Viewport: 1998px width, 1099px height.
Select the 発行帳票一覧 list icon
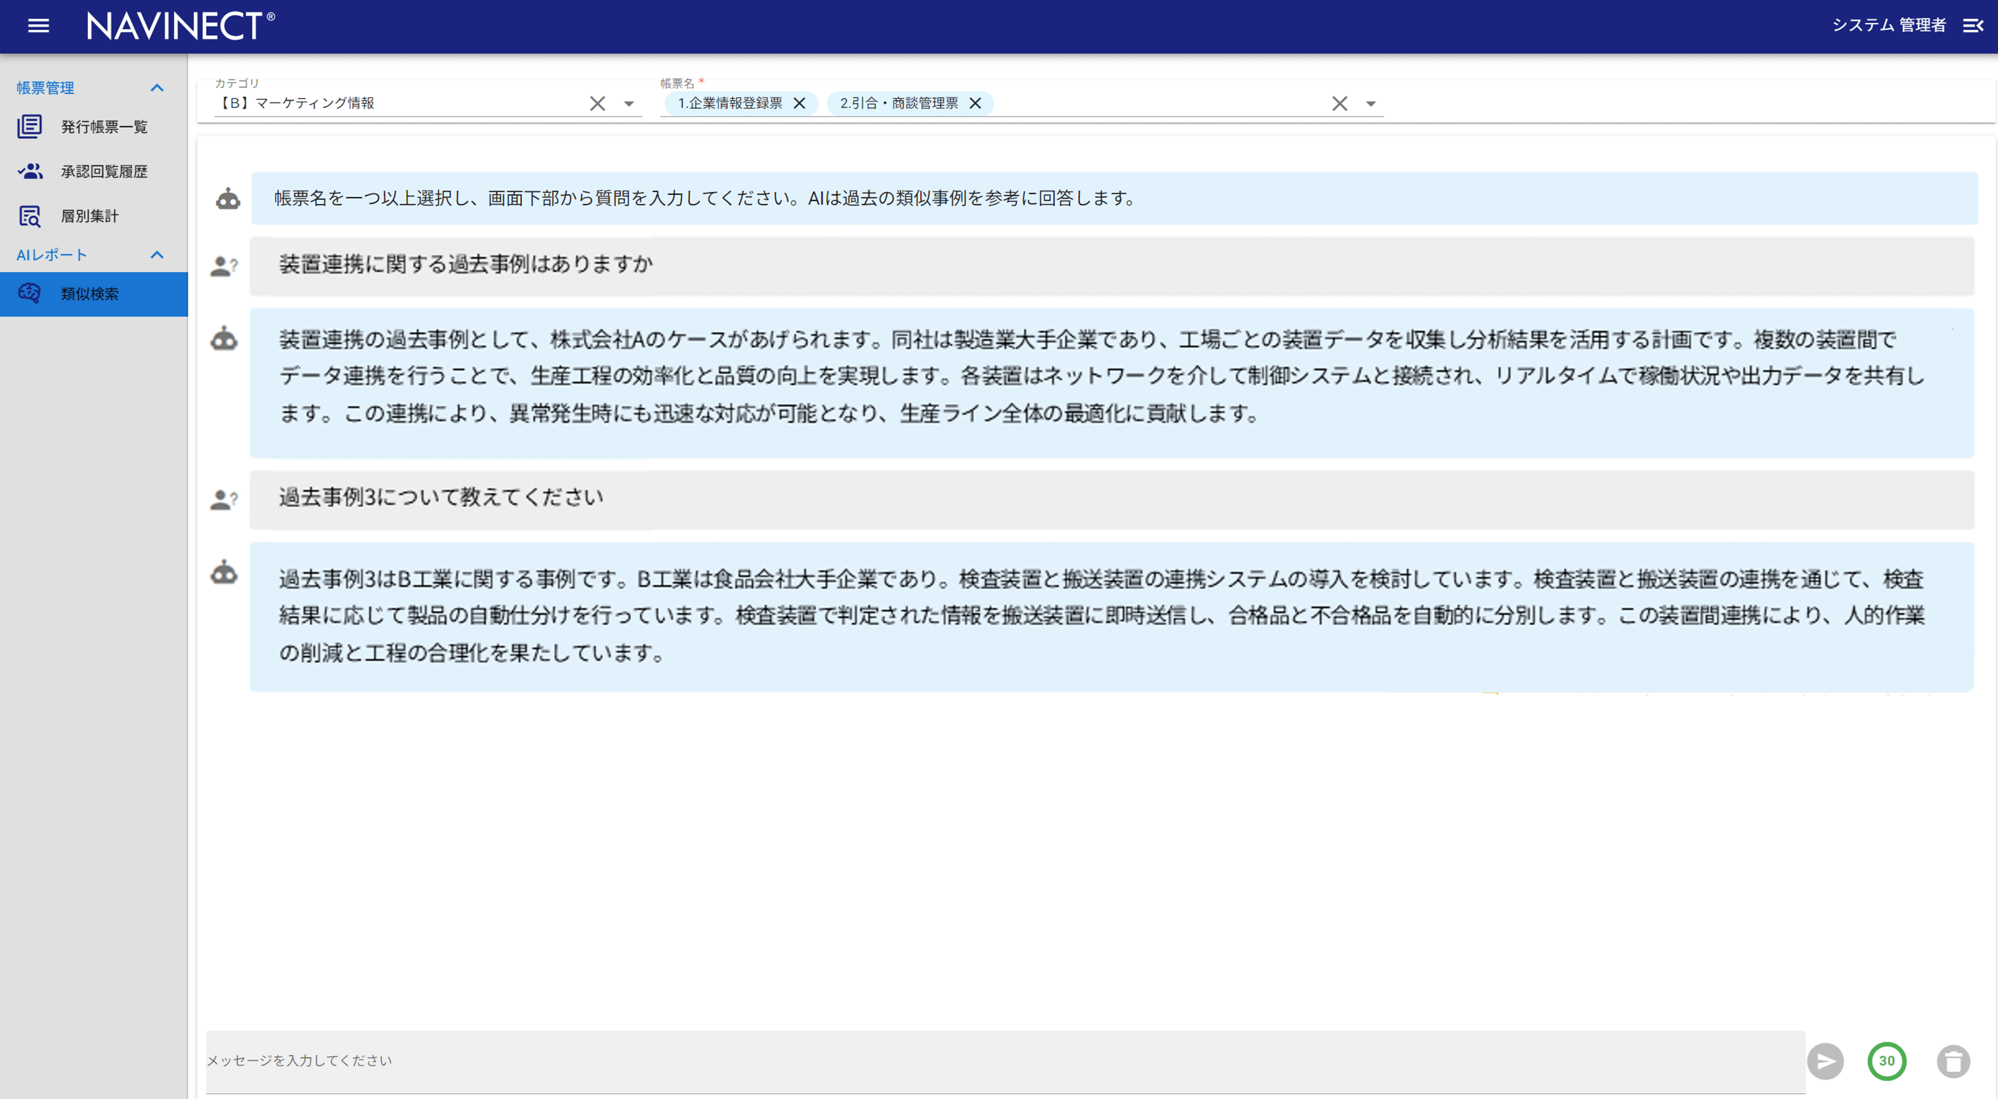click(30, 126)
